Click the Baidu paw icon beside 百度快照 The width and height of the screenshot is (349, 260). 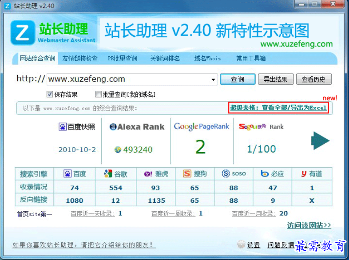[63, 127]
